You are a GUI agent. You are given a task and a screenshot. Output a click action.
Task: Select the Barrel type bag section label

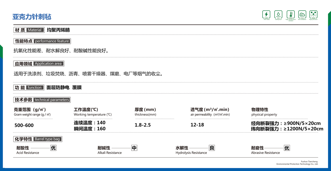(38, 139)
